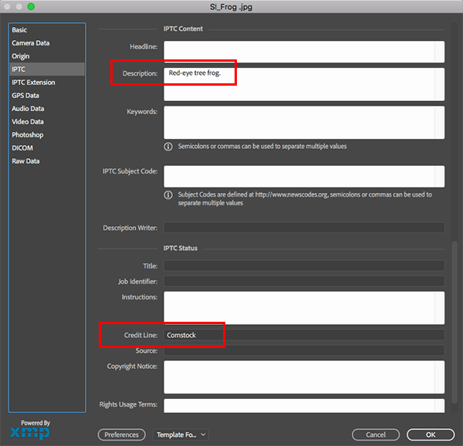
Task: Click into the Headline field
Action: (x=304, y=52)
